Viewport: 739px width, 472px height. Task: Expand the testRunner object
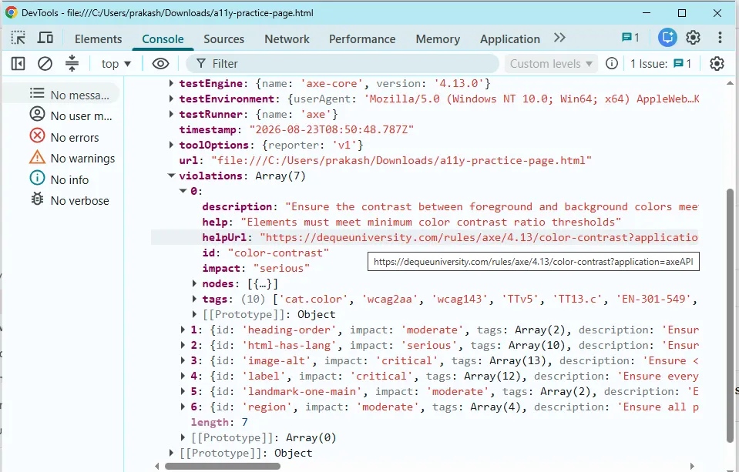(x=172, y=114)
